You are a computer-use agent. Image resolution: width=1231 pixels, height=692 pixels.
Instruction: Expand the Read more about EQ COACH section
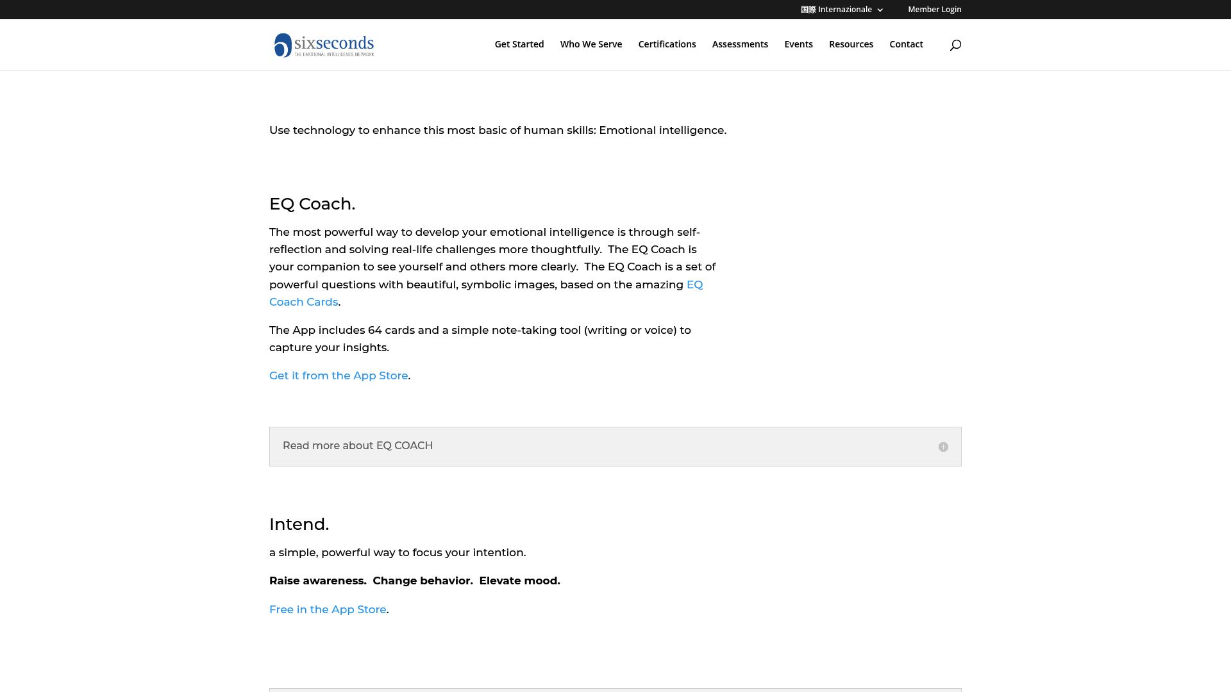coord(358,446)
